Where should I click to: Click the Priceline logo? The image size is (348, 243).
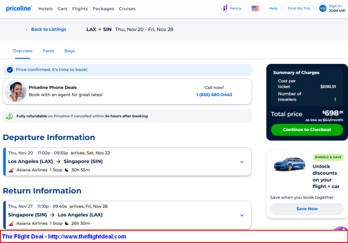[x=19, y=8]
